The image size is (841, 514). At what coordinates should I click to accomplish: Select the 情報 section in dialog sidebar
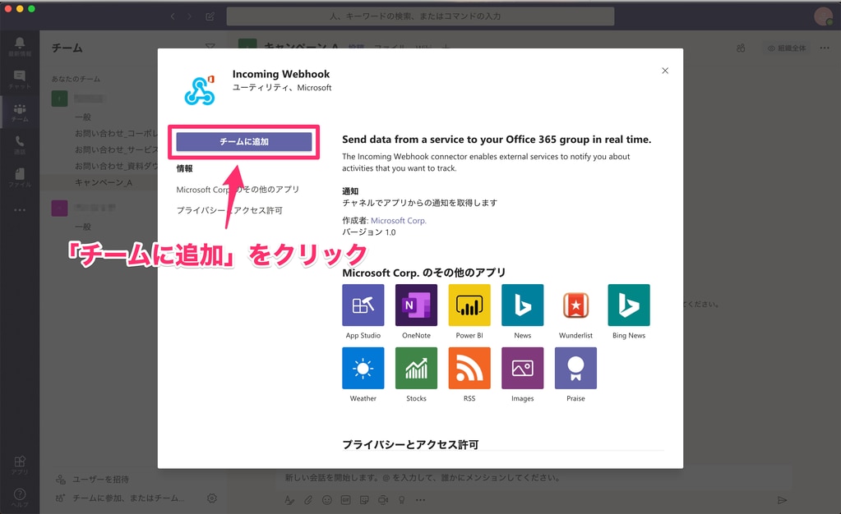click(184, 168)
